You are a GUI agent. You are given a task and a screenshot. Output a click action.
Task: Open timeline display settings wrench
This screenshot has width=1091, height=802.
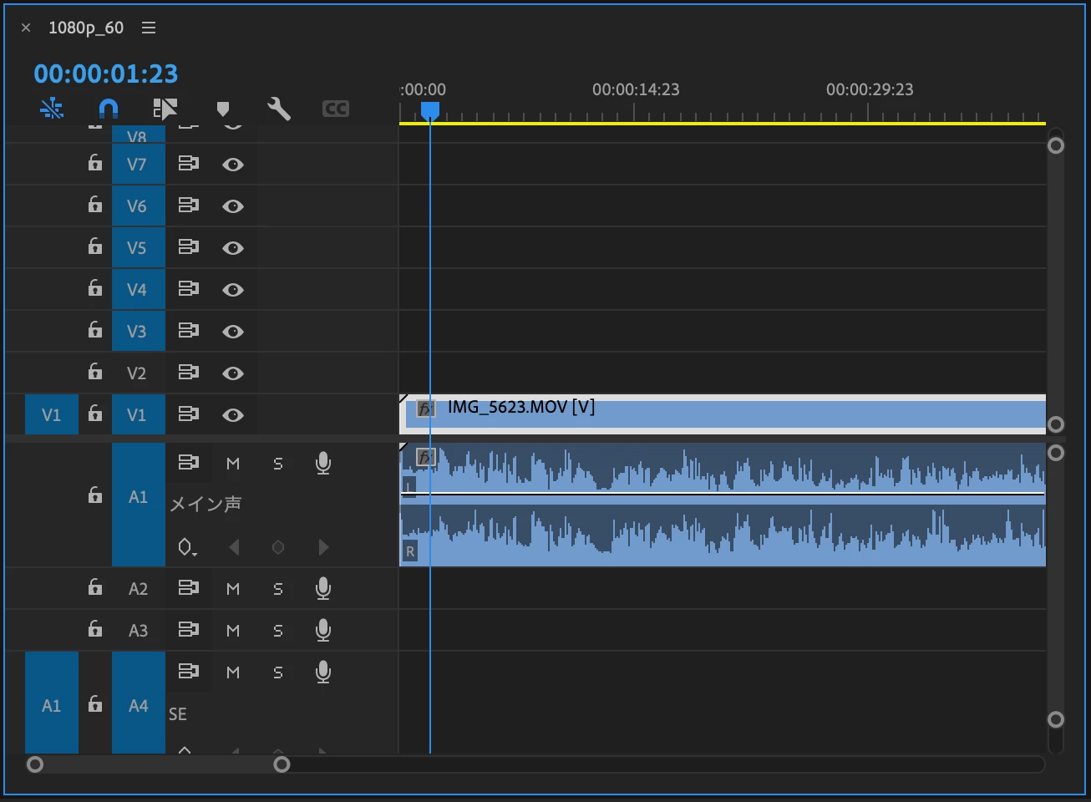279,109
